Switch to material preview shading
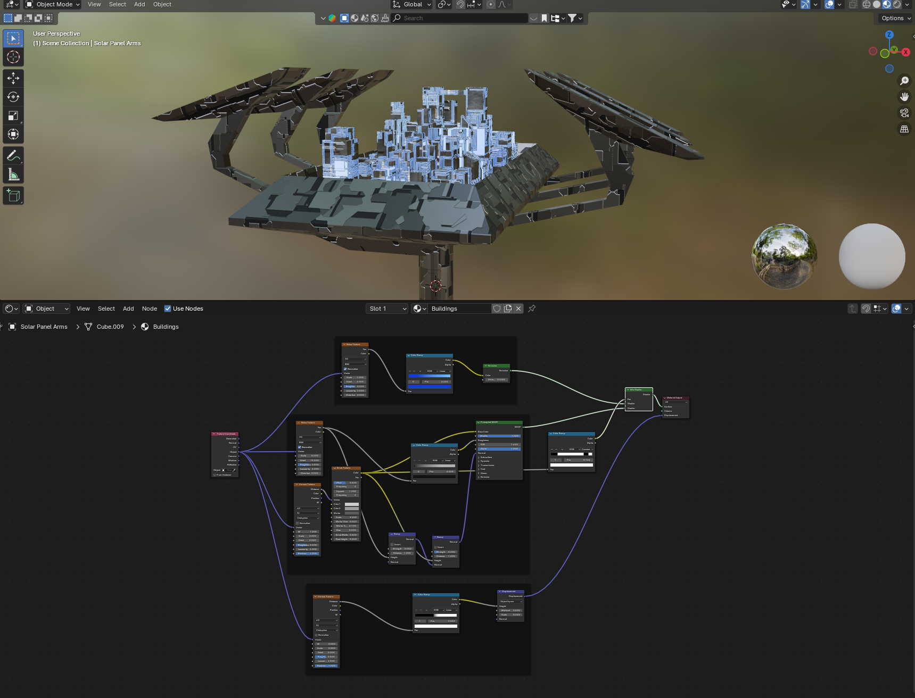915x698 pixels. [x=887, y=4]
